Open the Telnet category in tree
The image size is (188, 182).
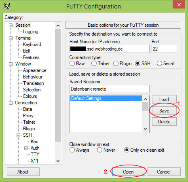(x=29, y=122)
